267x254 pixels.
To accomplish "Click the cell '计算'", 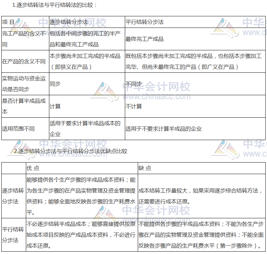I will [x=87, y=106].
